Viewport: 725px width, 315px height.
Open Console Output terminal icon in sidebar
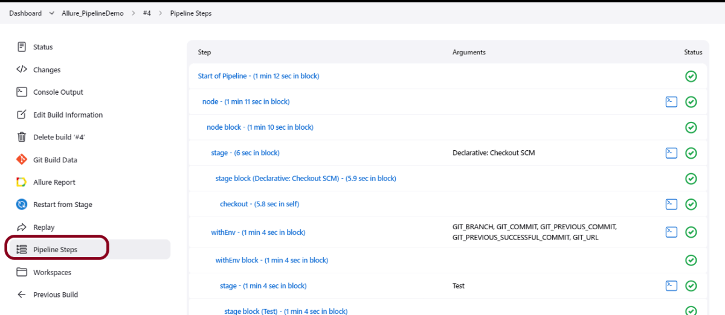click(x=22, y=92)
